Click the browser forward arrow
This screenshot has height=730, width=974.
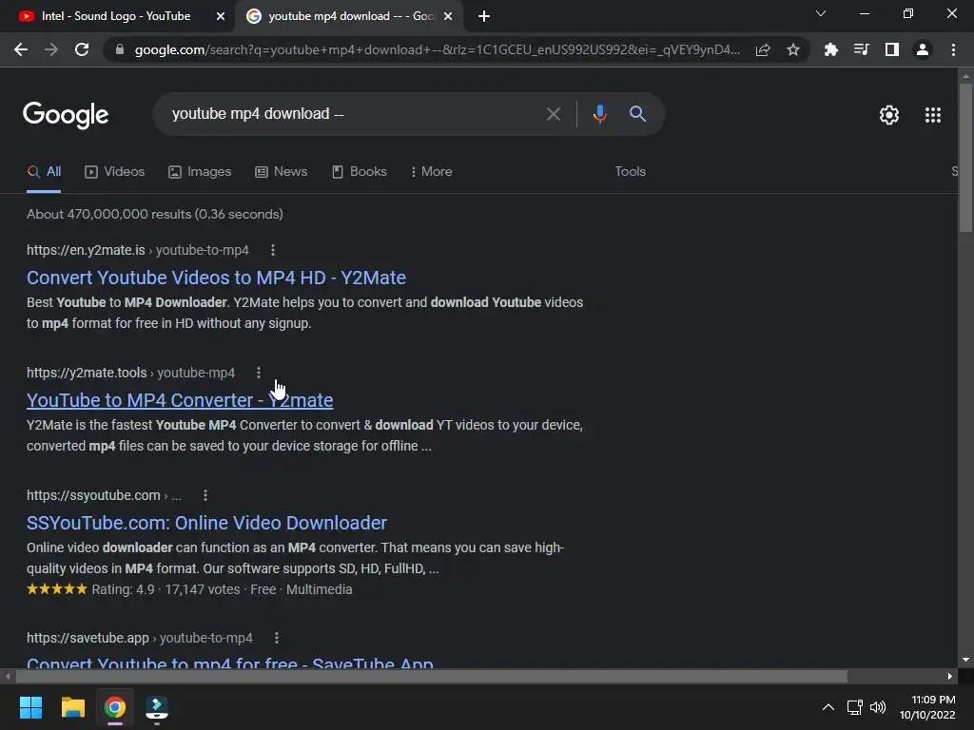[51, 49]
